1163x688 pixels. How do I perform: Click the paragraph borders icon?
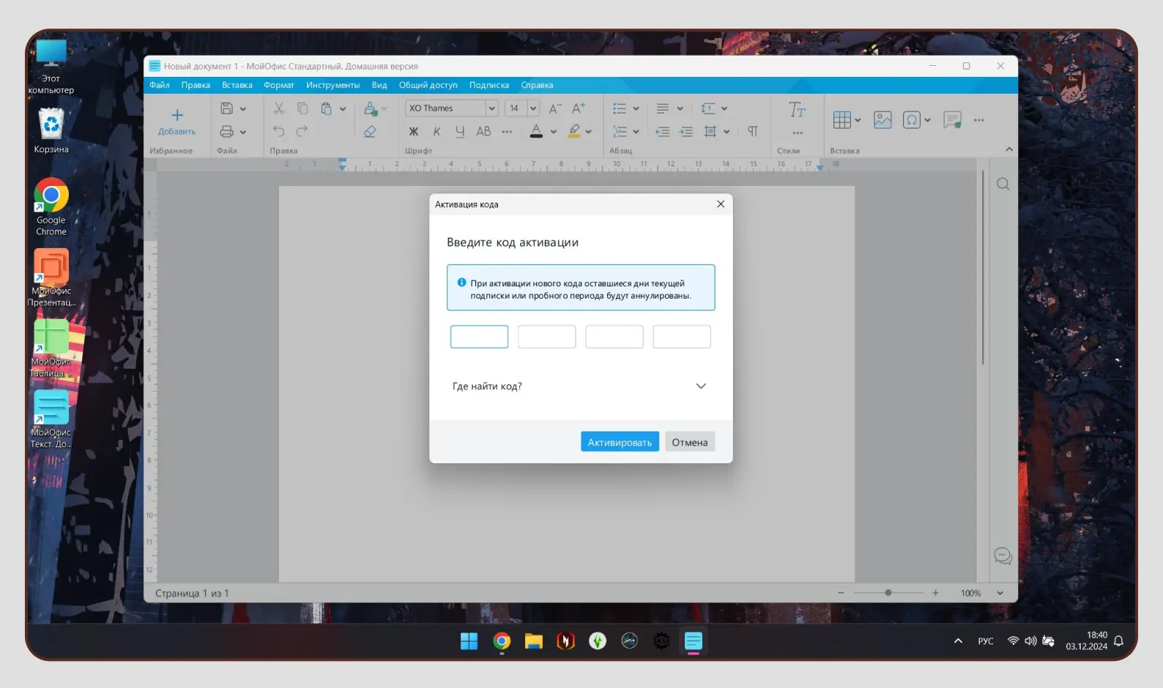[x=710, y=132]
